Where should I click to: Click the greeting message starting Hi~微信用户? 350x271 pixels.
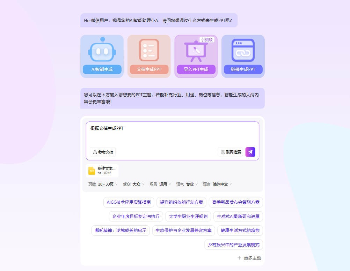(x=159, y=20)
